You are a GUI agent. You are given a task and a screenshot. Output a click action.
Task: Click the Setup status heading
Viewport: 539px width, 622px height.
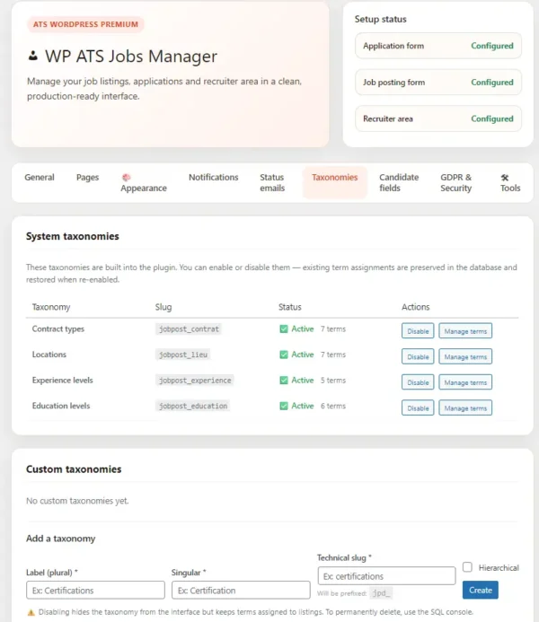(x=380, y=19)
